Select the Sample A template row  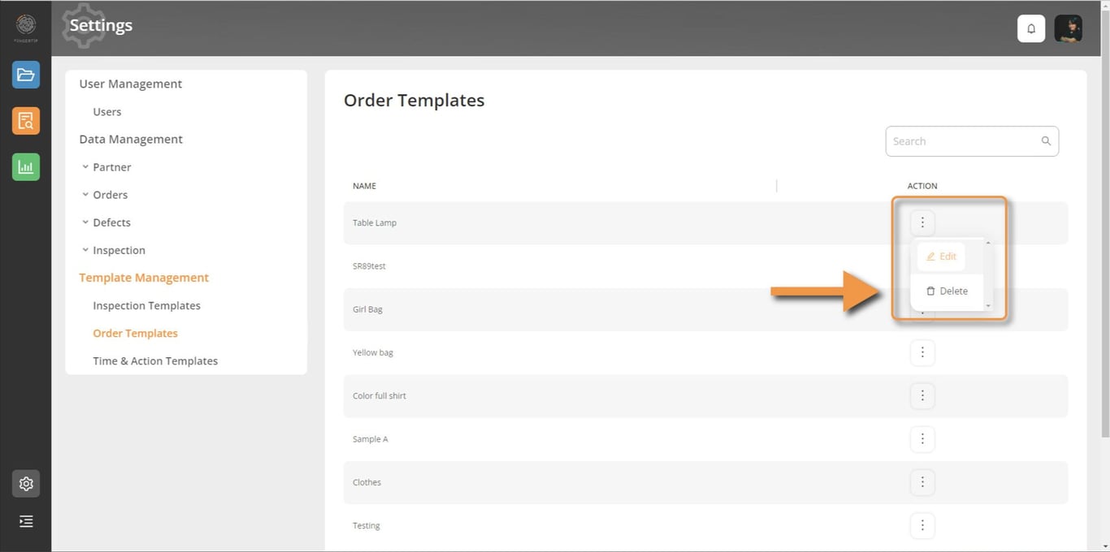coord(705,439)
